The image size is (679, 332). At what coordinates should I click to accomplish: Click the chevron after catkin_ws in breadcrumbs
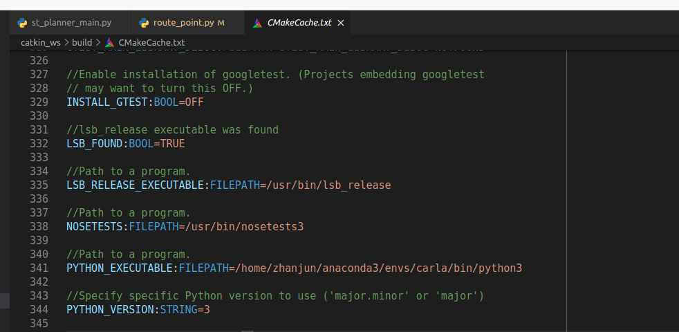66,42
